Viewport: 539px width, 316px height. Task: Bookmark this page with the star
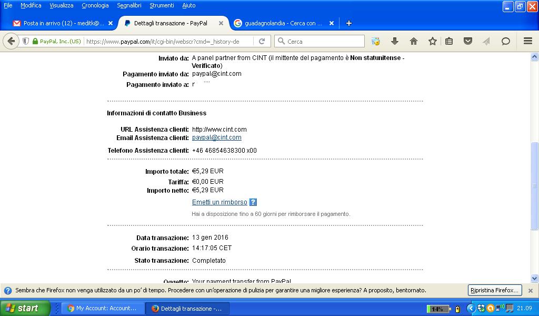coord(433,41)
